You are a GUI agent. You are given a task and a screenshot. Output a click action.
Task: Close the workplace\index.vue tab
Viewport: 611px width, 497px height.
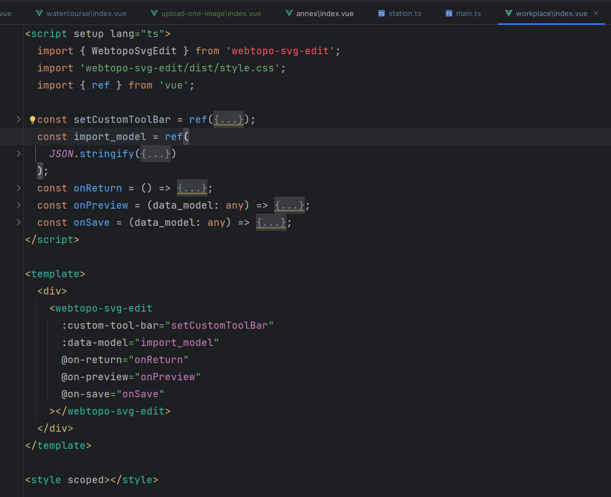click(596, 13)
